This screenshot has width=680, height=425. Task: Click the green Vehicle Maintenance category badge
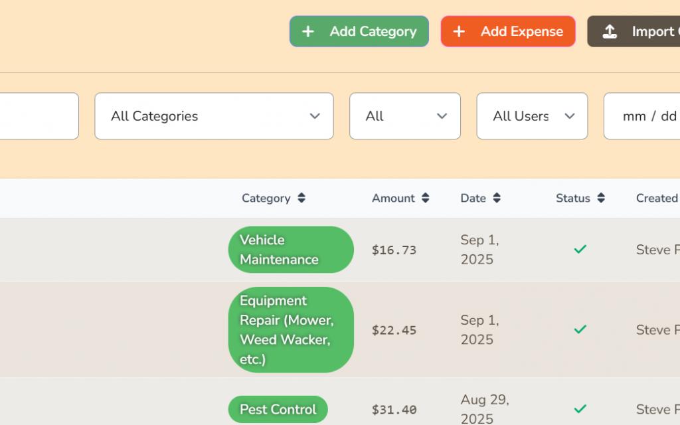pyautogui.click(x=290, y=249)
